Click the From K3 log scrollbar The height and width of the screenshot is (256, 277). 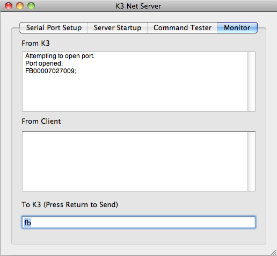point(251,82)
